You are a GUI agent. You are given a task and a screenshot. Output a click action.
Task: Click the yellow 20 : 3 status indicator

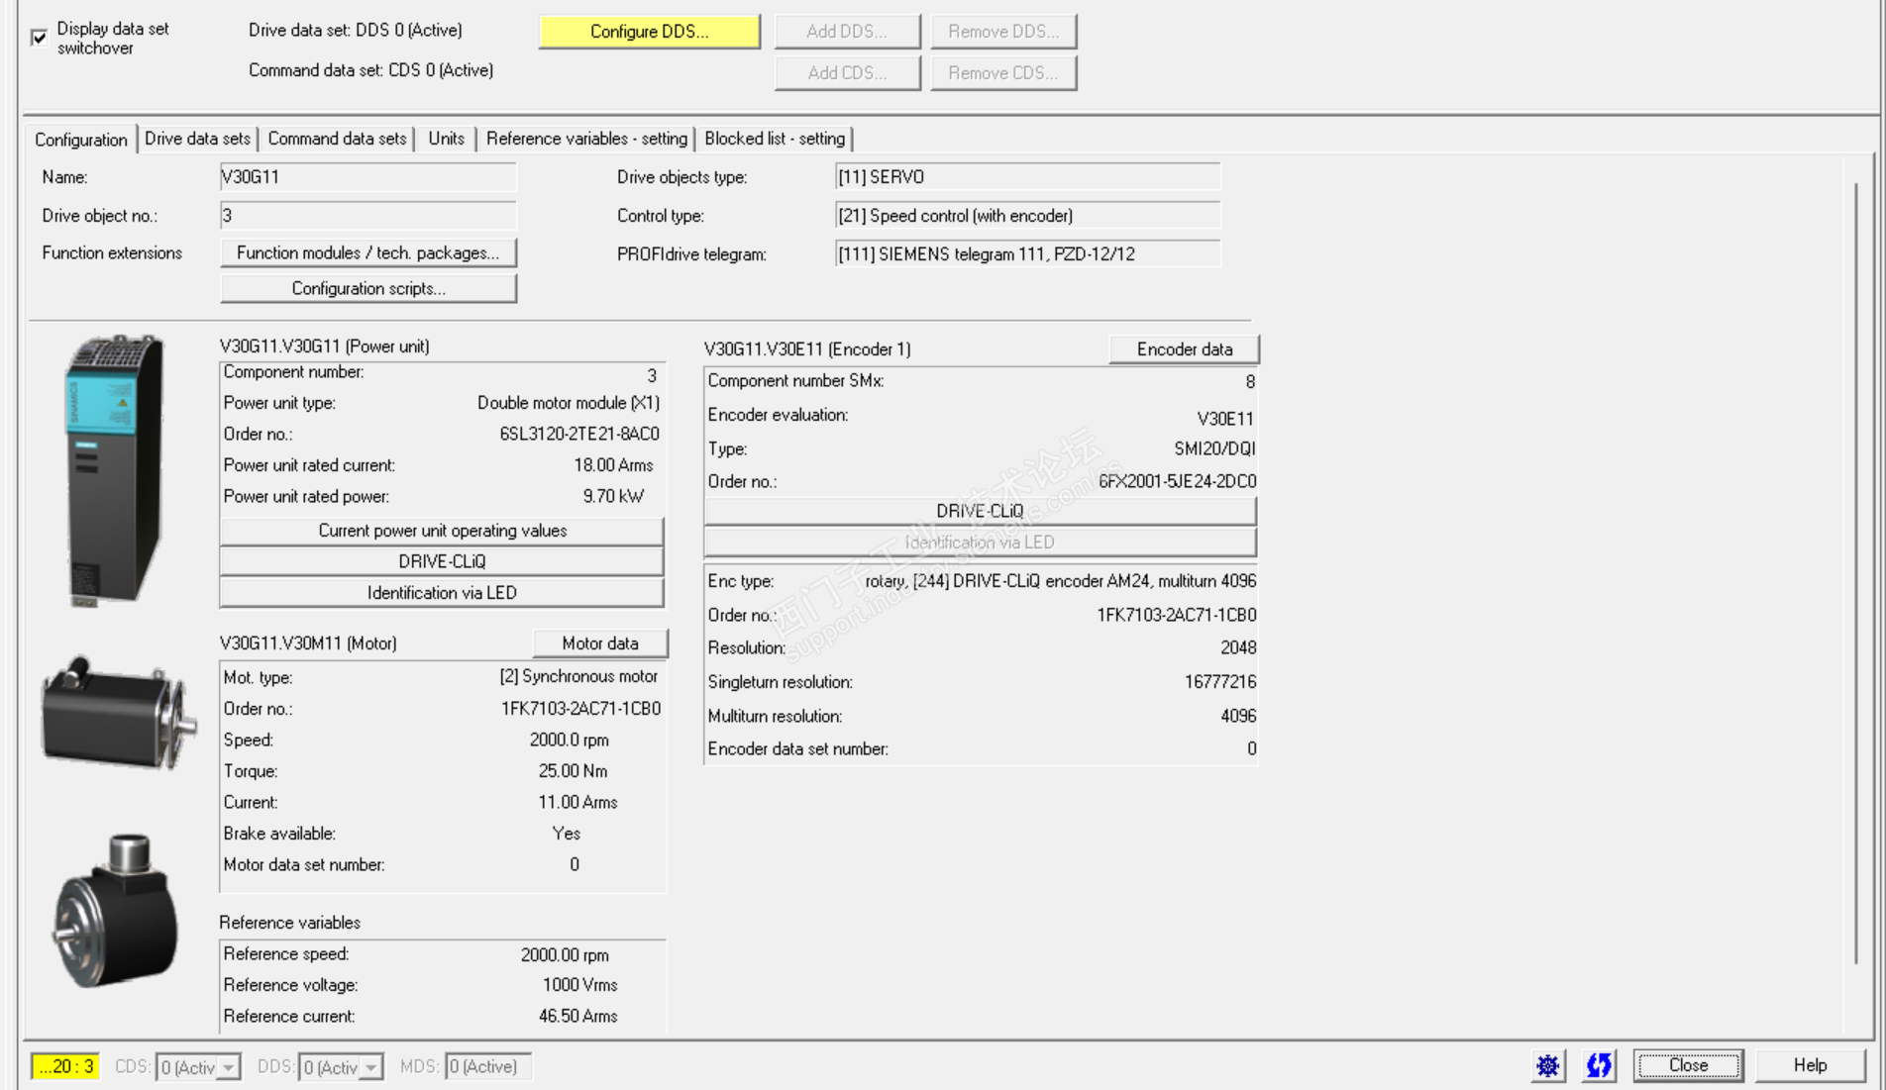tap(65, 1066)
